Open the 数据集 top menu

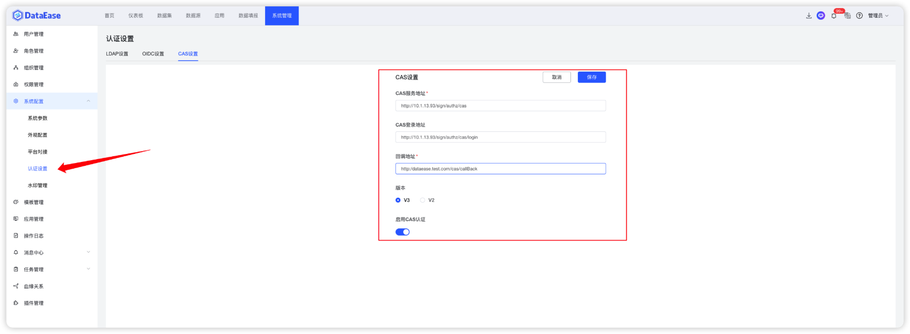pyautogui.click(x=164, y=16)
